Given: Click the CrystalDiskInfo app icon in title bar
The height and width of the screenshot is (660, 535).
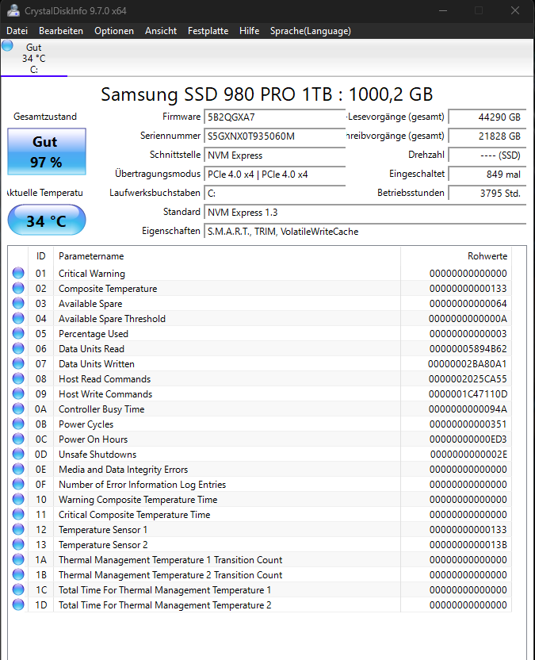Looking at the screenshot, I should [x=13, y=10].
